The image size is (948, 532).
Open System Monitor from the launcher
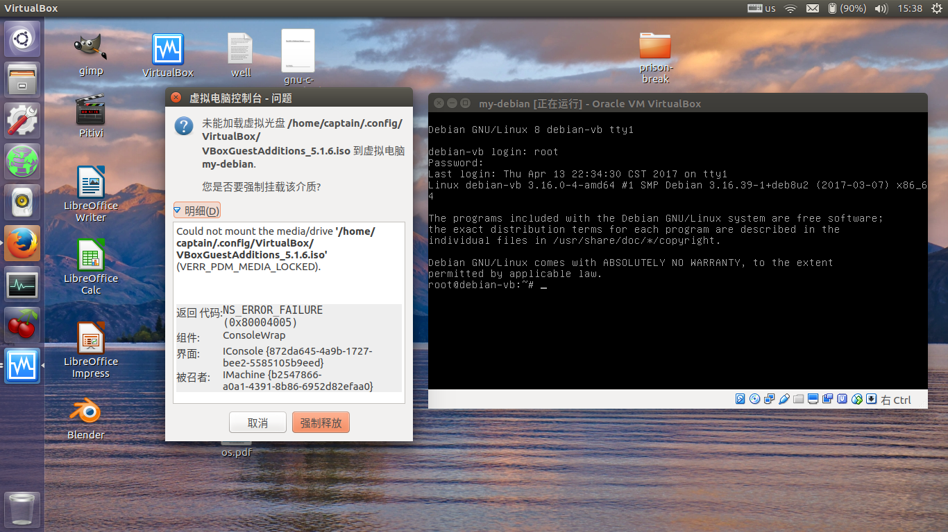22,284
